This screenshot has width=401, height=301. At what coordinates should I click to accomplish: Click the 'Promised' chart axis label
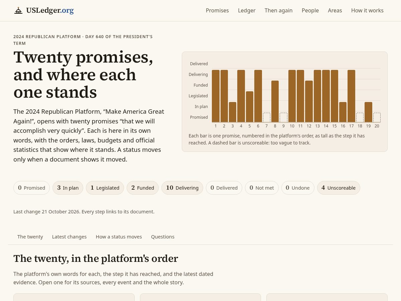coord(199,117)
